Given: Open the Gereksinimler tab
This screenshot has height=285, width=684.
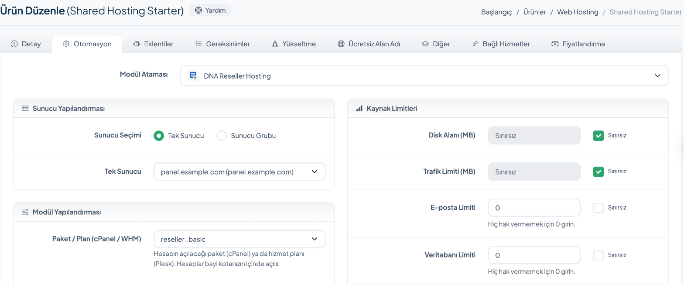Looking at the screenshot, I should pos(222,44).
